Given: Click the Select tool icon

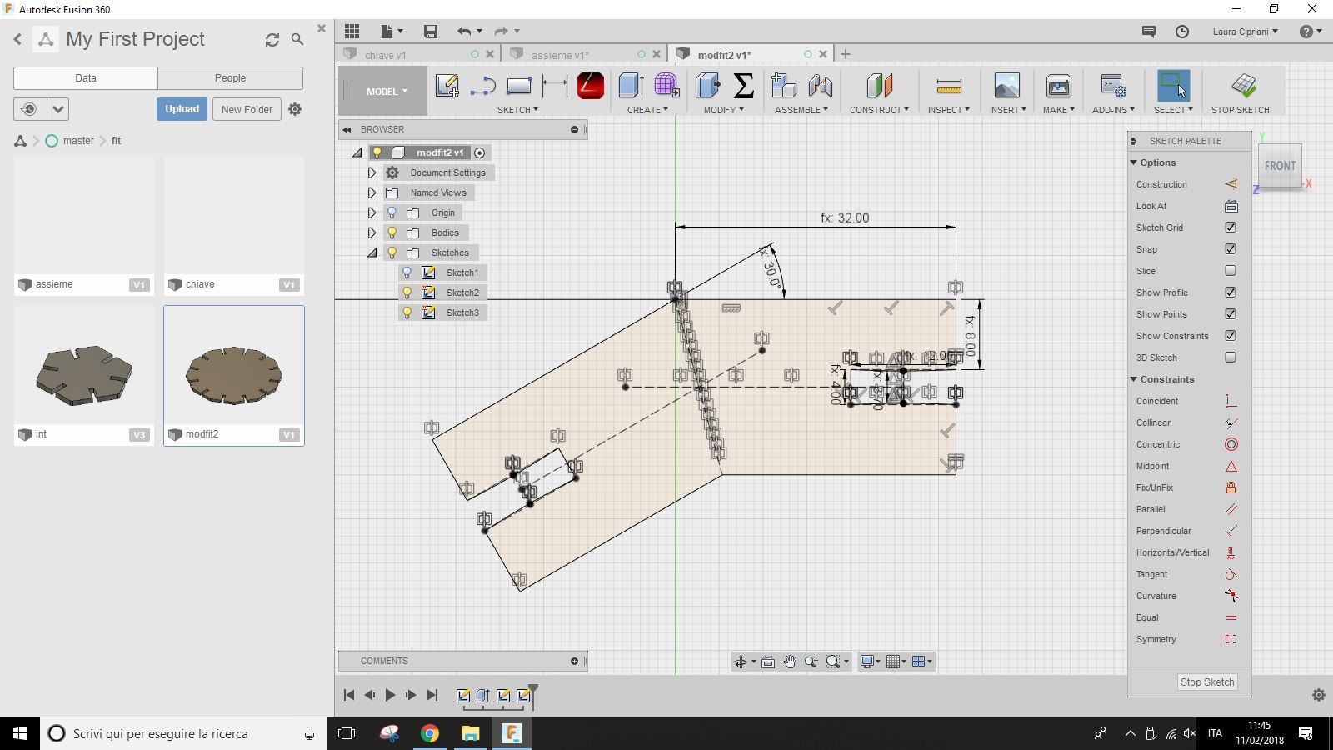Looking at the screenshot, I should pos(1173,86).
